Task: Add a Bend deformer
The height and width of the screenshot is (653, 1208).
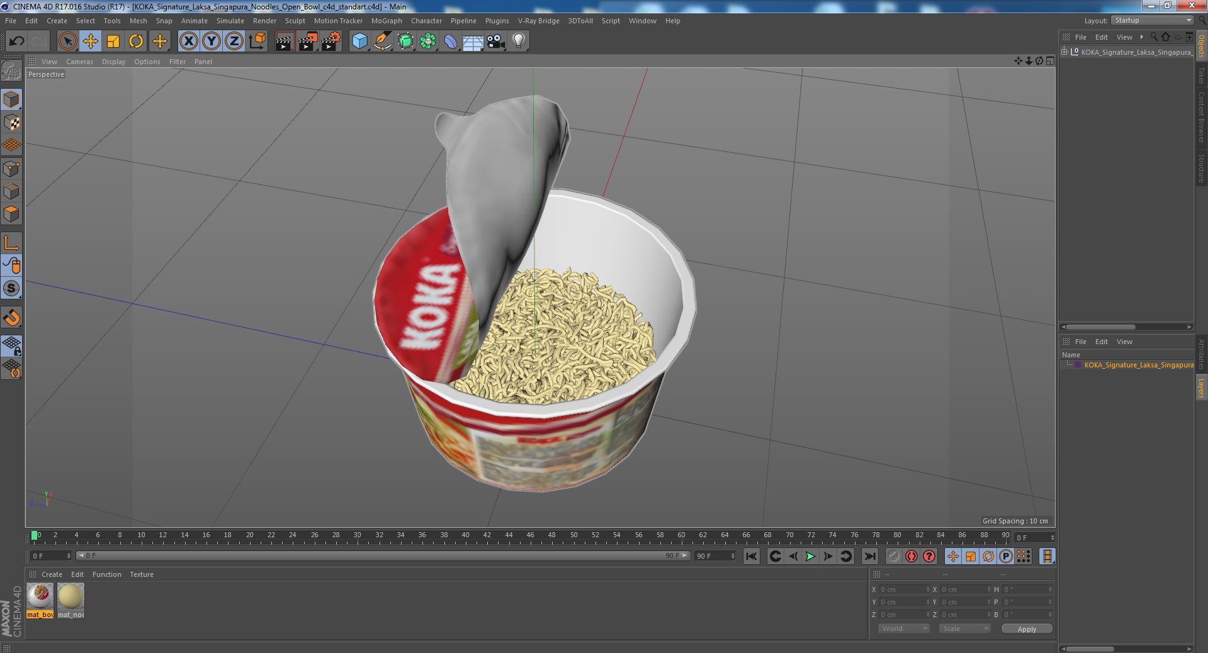Action: (x=451, y=42)
